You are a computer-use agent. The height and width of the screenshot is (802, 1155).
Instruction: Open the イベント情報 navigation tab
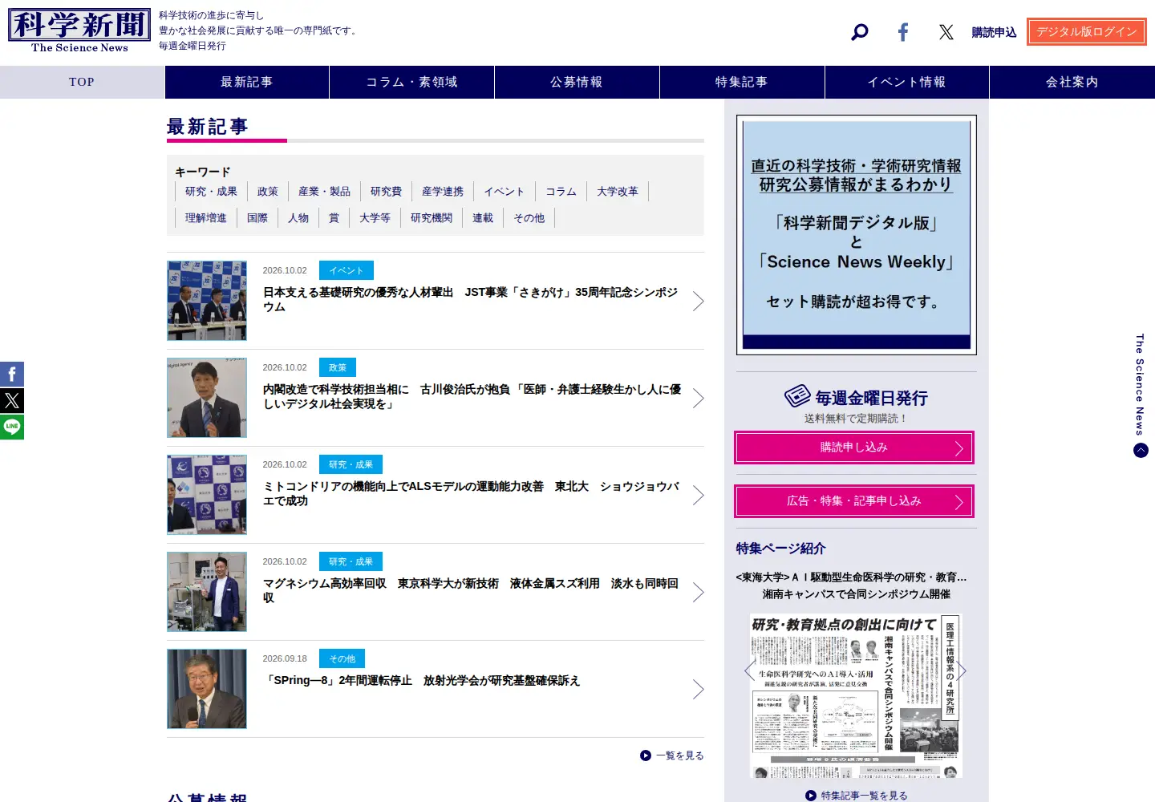point(907,82)
